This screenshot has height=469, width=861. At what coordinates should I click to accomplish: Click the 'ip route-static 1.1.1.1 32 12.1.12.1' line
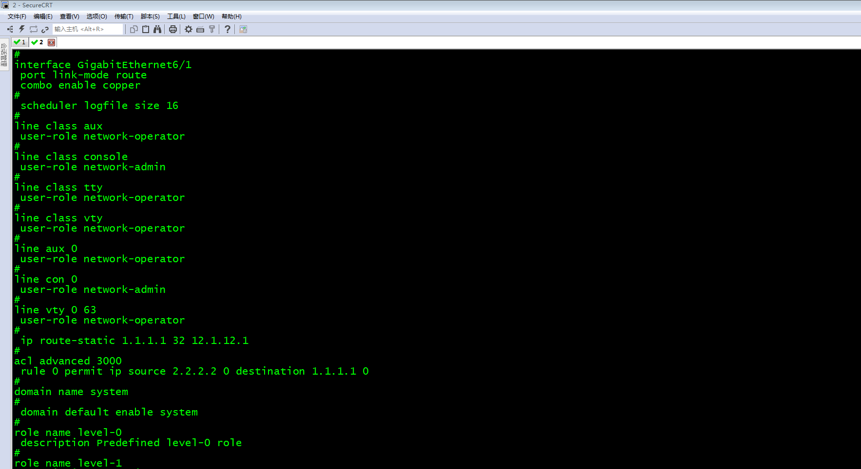pos(134,341)
